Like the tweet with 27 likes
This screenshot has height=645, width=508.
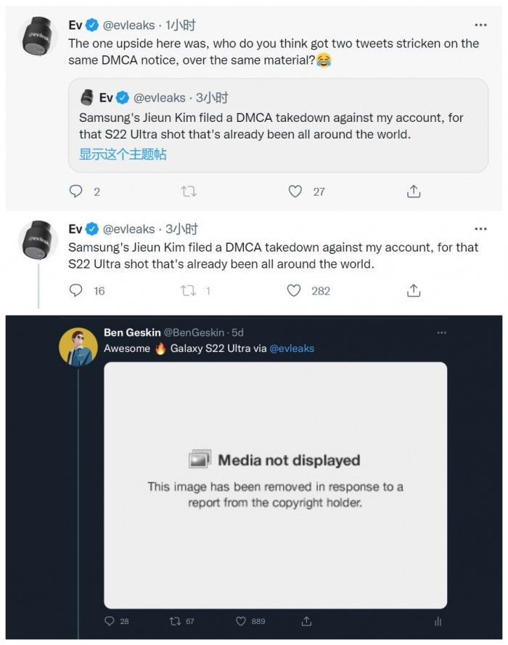pos(295,192)
